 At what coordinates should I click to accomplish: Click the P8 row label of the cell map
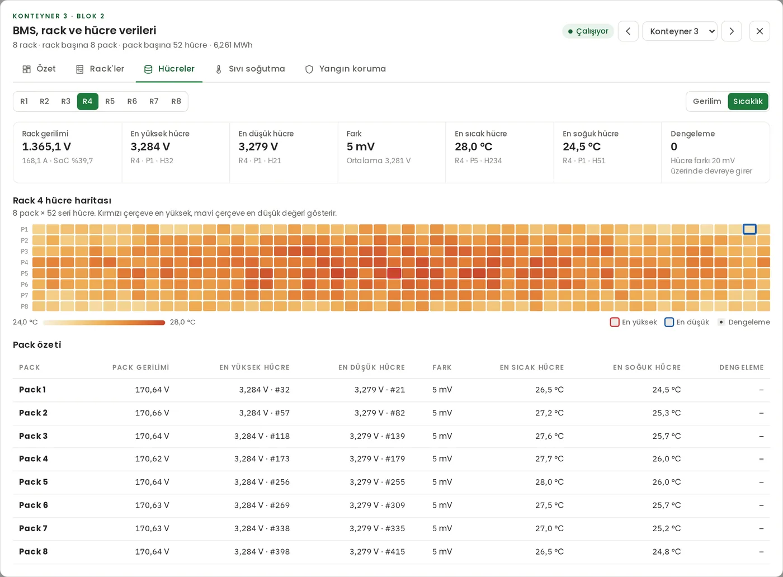[x=25, y=306]
